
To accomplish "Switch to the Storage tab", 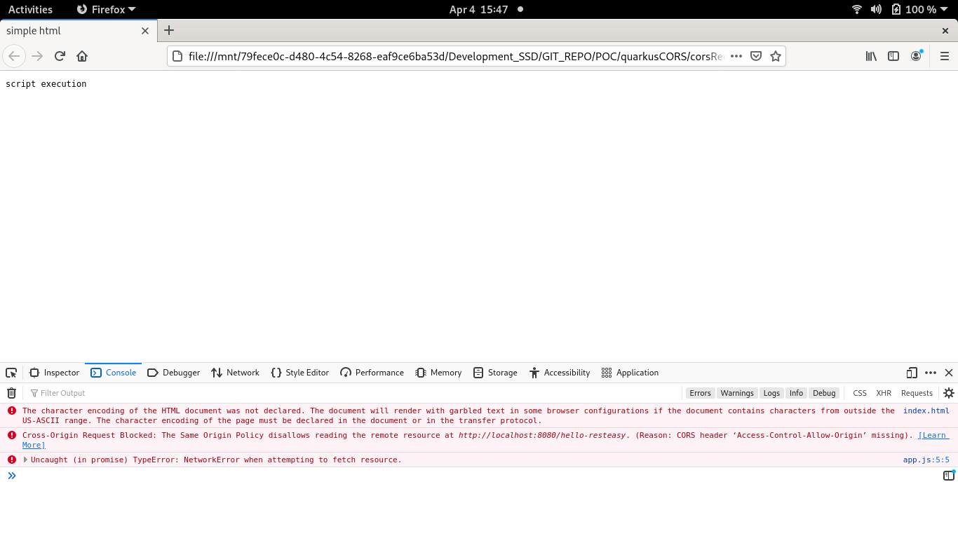I will click(495, 373).
